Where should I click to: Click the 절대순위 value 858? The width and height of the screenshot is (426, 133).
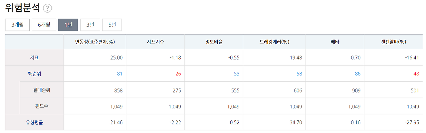click(x=118, y=90)
